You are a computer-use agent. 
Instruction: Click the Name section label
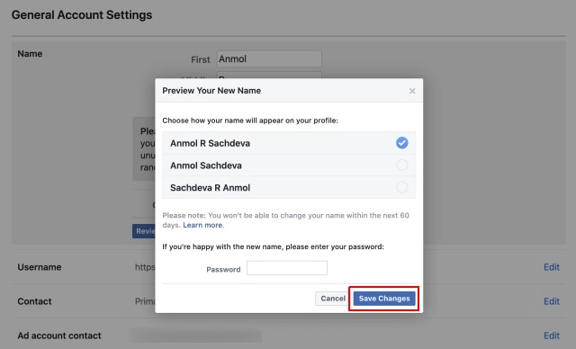coord(30,54)
